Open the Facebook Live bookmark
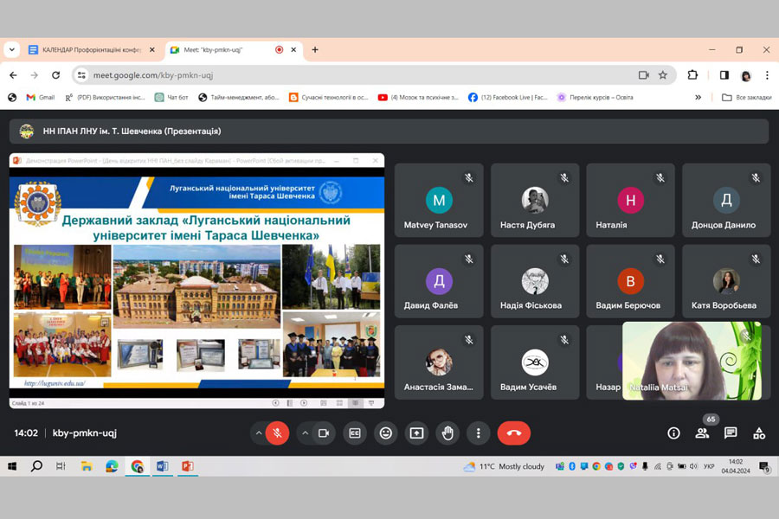 click(x=508, y=98)
